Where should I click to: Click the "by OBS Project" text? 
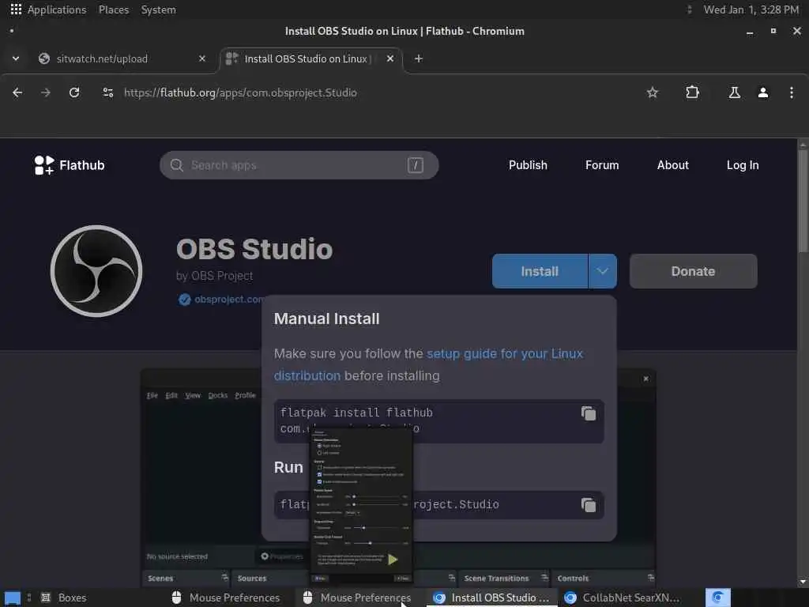[x=215, y=276]
